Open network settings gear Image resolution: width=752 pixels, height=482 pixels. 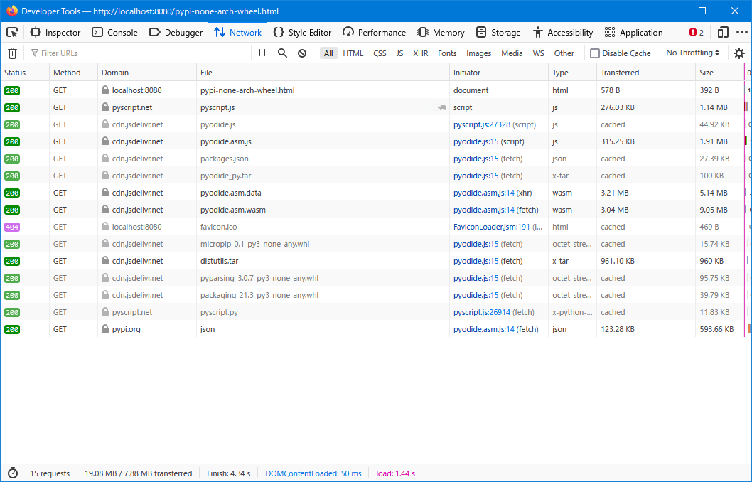click(x=739, y=53)
